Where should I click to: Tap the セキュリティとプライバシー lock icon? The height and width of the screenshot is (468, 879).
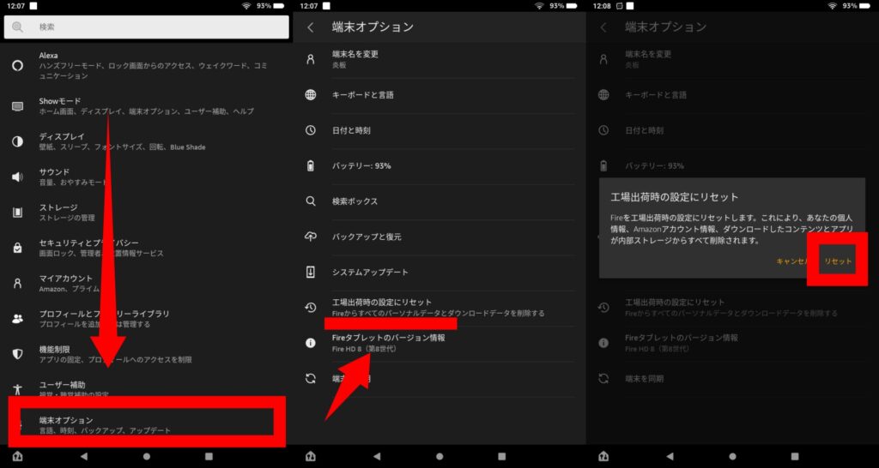click(x=17, y=248)
